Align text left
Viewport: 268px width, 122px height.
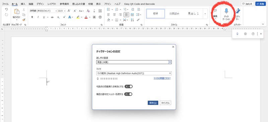[109, 14]
